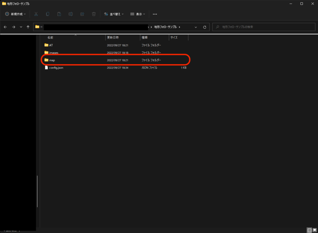Image resolution: width=318 pixels, height=233 pixels.
Task: Sort files by 名前 column header
Action: 50,37
